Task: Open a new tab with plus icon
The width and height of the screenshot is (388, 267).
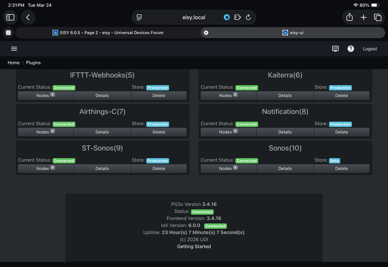Action: coord(364,17)
